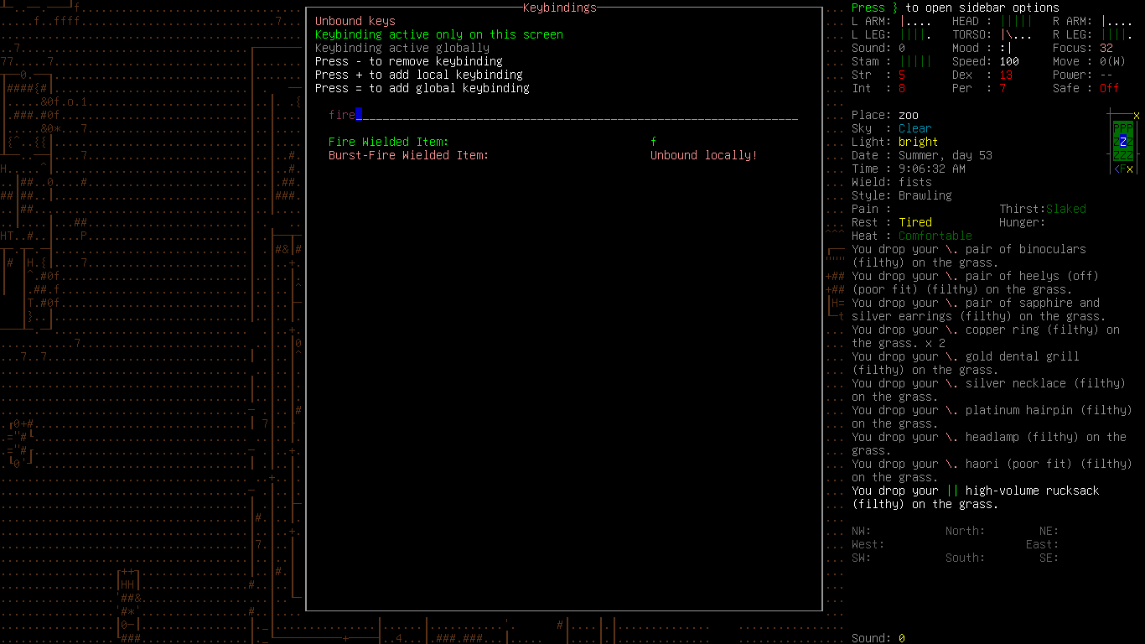Image resolution: width=1145 pixels, height=644 pixels.
Task: Click 'Press } to open sidebar options' text
Action: [956, 8]
